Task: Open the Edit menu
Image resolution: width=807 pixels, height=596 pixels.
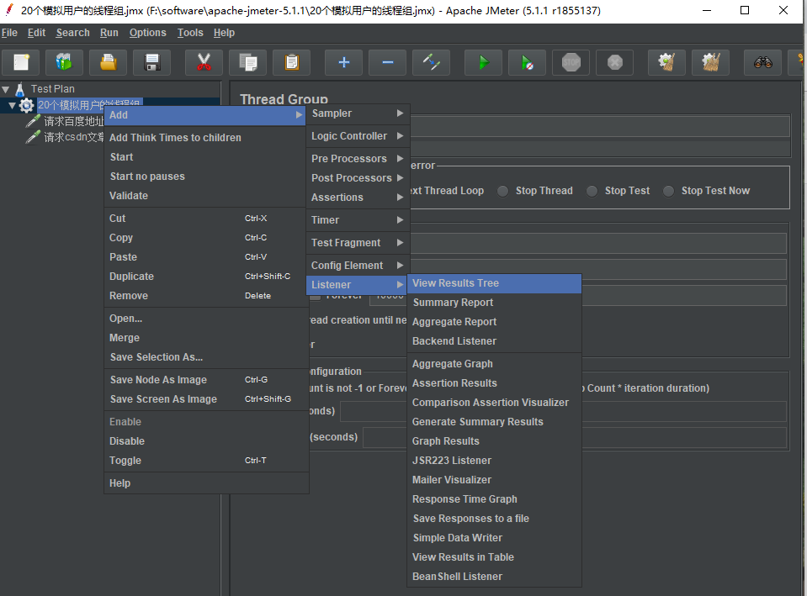Action: pos(36,33)
